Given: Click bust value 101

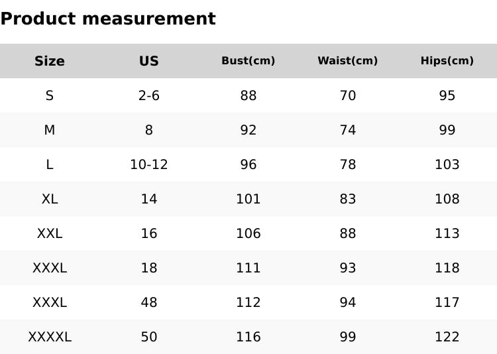Looking at the screenshot, I should 248,199.
